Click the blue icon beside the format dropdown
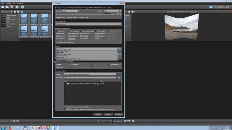This screenshot has height=130, width=232. tap(120, 49)
